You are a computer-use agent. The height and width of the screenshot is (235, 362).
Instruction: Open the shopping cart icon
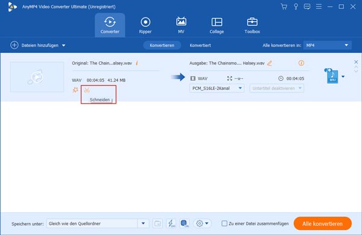pos(284,7)
